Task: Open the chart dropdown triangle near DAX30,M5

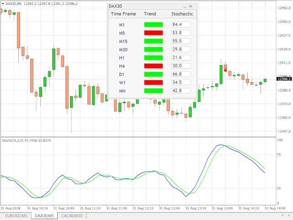Action: click(3, 4)
